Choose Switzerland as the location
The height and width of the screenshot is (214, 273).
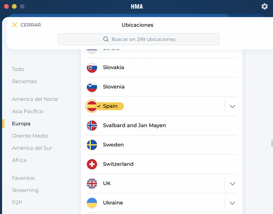(x=161, y=164)
